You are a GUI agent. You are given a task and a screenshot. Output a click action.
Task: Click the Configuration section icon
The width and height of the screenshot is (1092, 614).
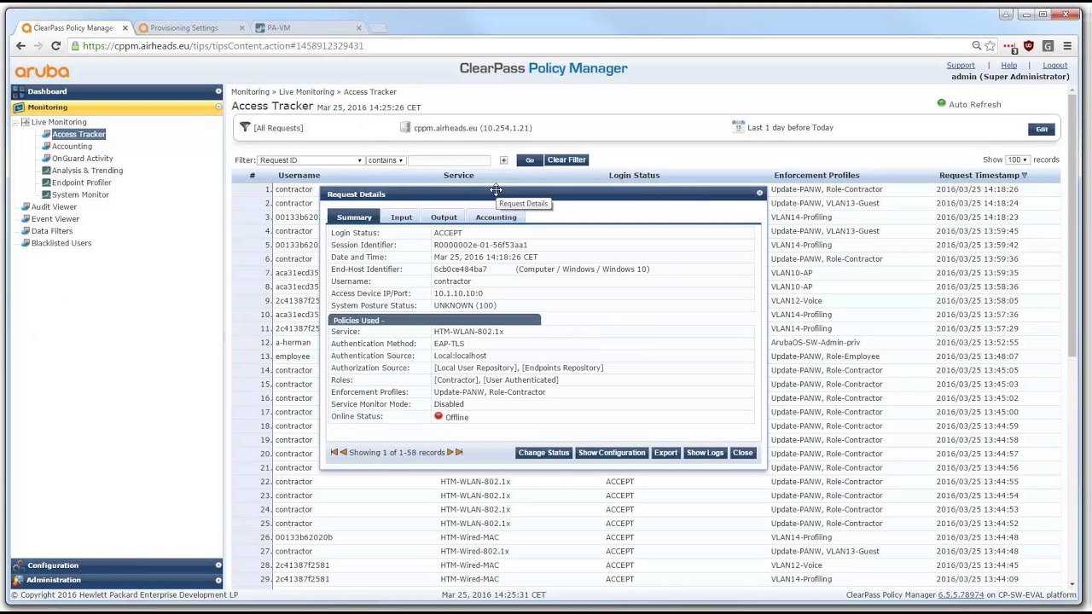pyautogui.click(x=18, y=565)
